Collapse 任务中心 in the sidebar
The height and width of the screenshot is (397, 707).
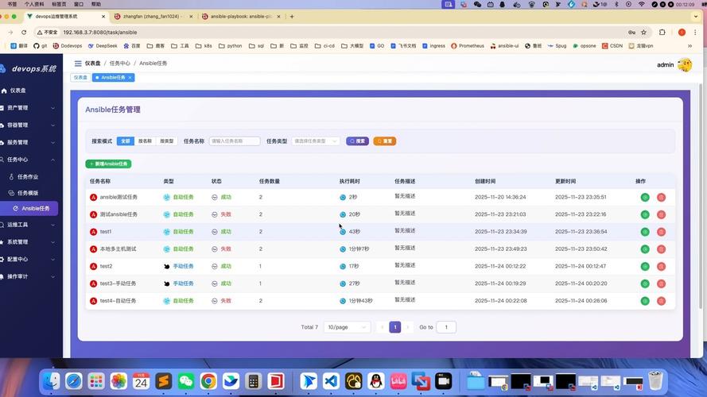[29, 160]
